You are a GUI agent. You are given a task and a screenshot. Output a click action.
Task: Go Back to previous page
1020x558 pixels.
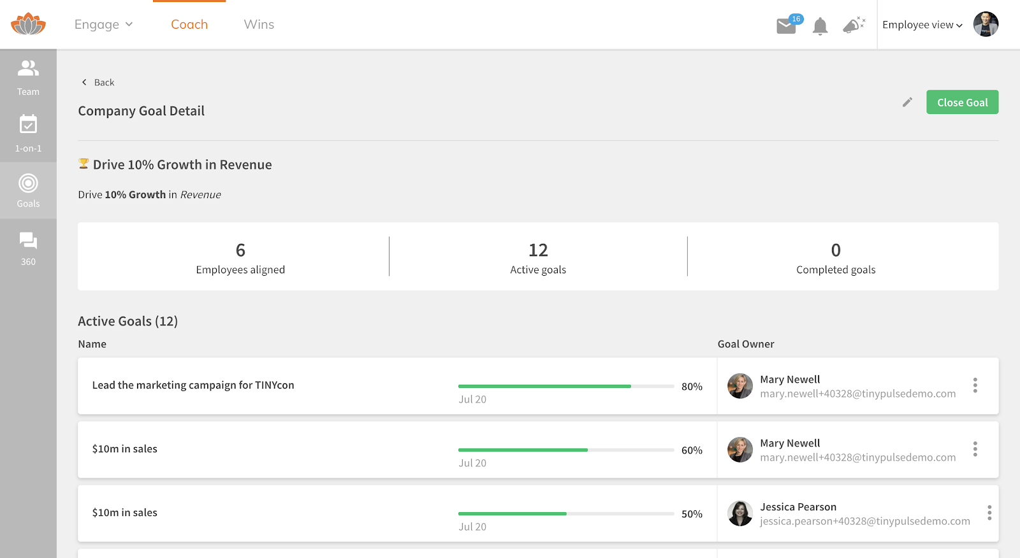[98, 82]
